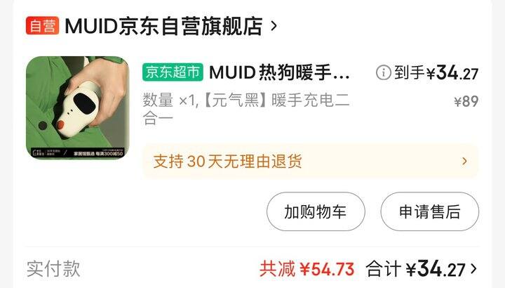Tap the 实付款 label

[x=53, y=268]
